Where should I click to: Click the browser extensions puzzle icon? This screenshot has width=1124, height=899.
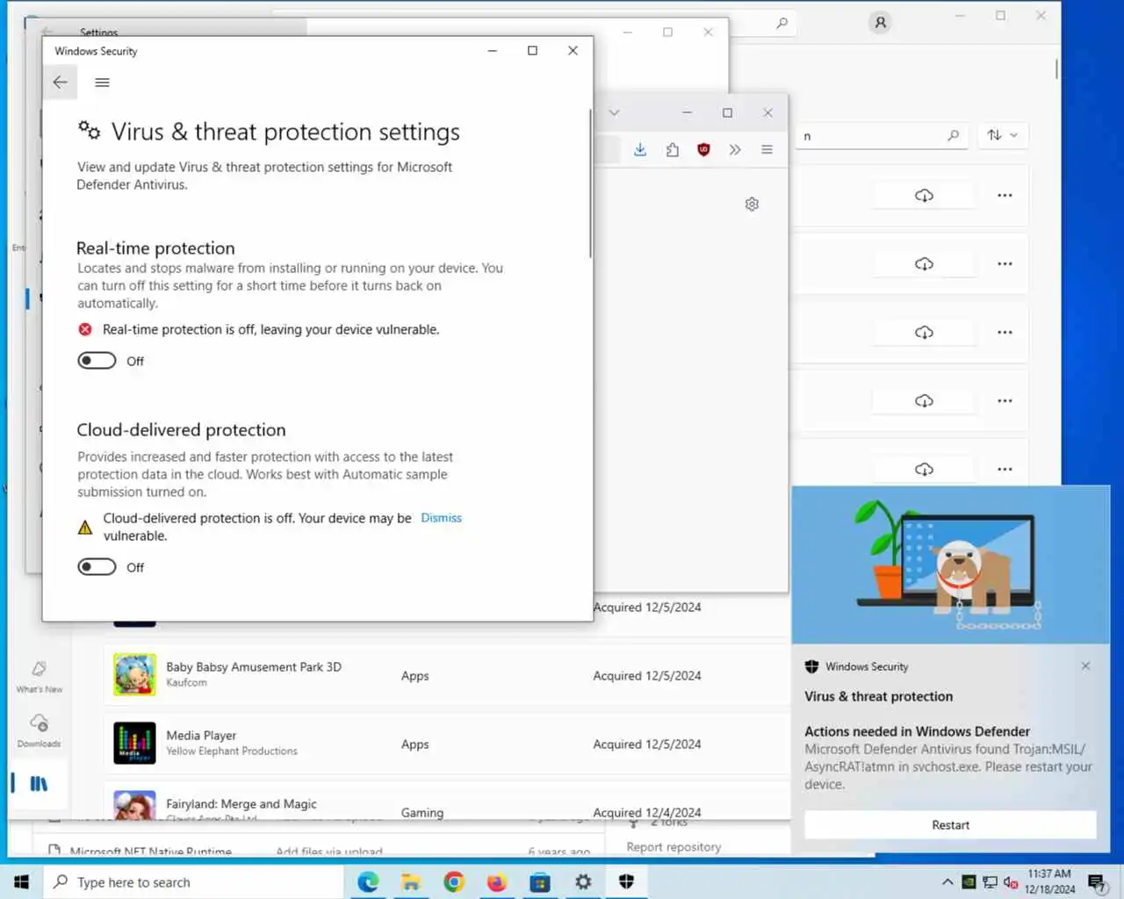(672, 150)
